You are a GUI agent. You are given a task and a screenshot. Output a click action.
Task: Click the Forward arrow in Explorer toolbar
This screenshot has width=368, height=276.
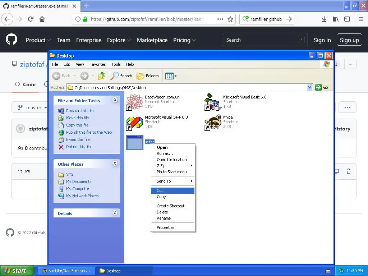pos(84,76)
